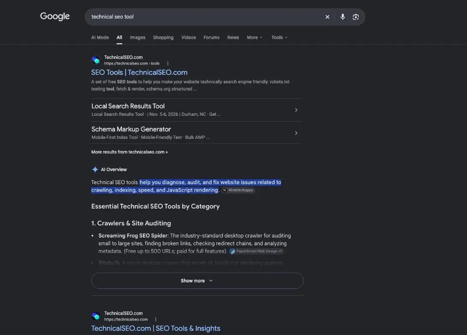This screenshot has width=467, height=335.
Task: Expand Schema Markup Generator chevron
Action: [x=296, y=133]
